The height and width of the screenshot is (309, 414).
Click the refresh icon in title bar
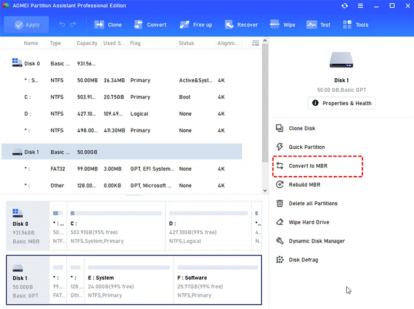tap(345, 6)
